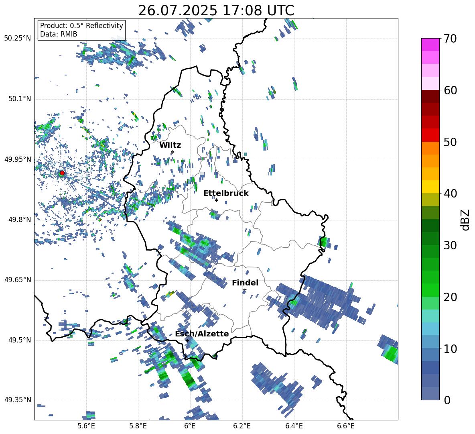Click the 40 colorbar tick label

pyautogui.click(x=451, y=194)
